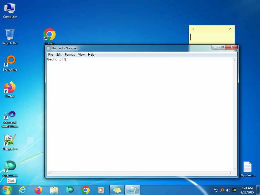The height and width of the screenshot is (195, 260).
Task: Click the Notepad vertical scrollbar down arrow
Action: 235,169
